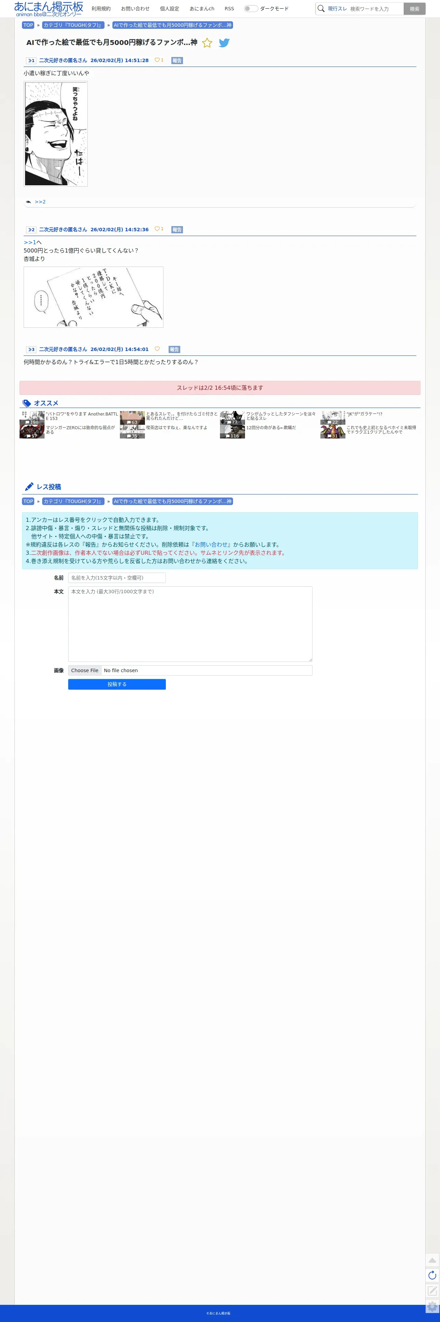Screen dimensions: 440x1322
Task: Open recommended thread 喫茶店はですねぇ、楽なんですよ
Action: pyautogui.click(x=177, y=428)
